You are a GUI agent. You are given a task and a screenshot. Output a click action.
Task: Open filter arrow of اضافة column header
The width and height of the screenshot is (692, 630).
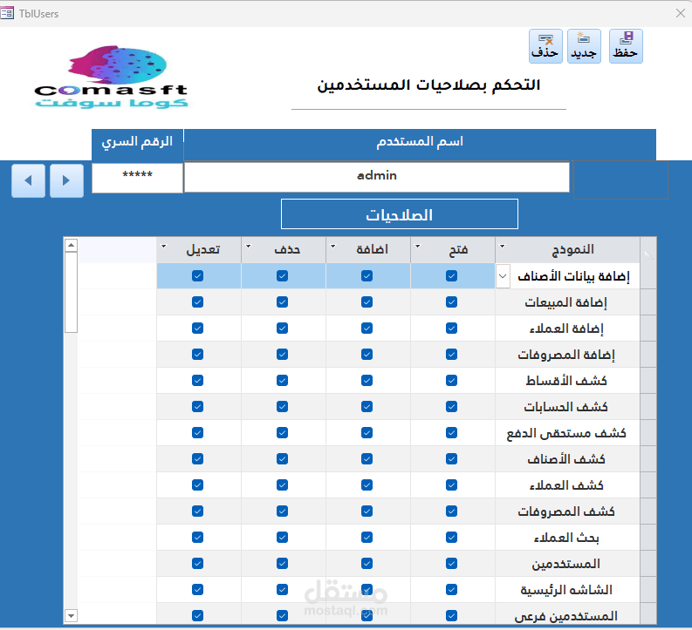332,246
